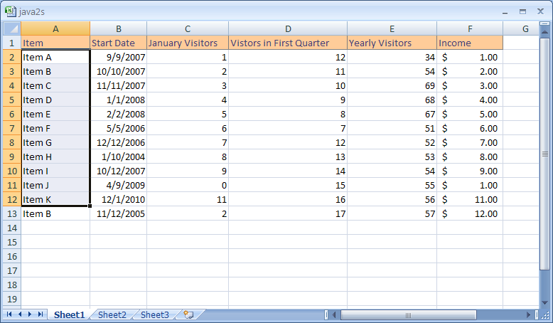Screen dimensions: 553x323
Task: Click the vertical scrollbar thumb
Action: point(544,154)
